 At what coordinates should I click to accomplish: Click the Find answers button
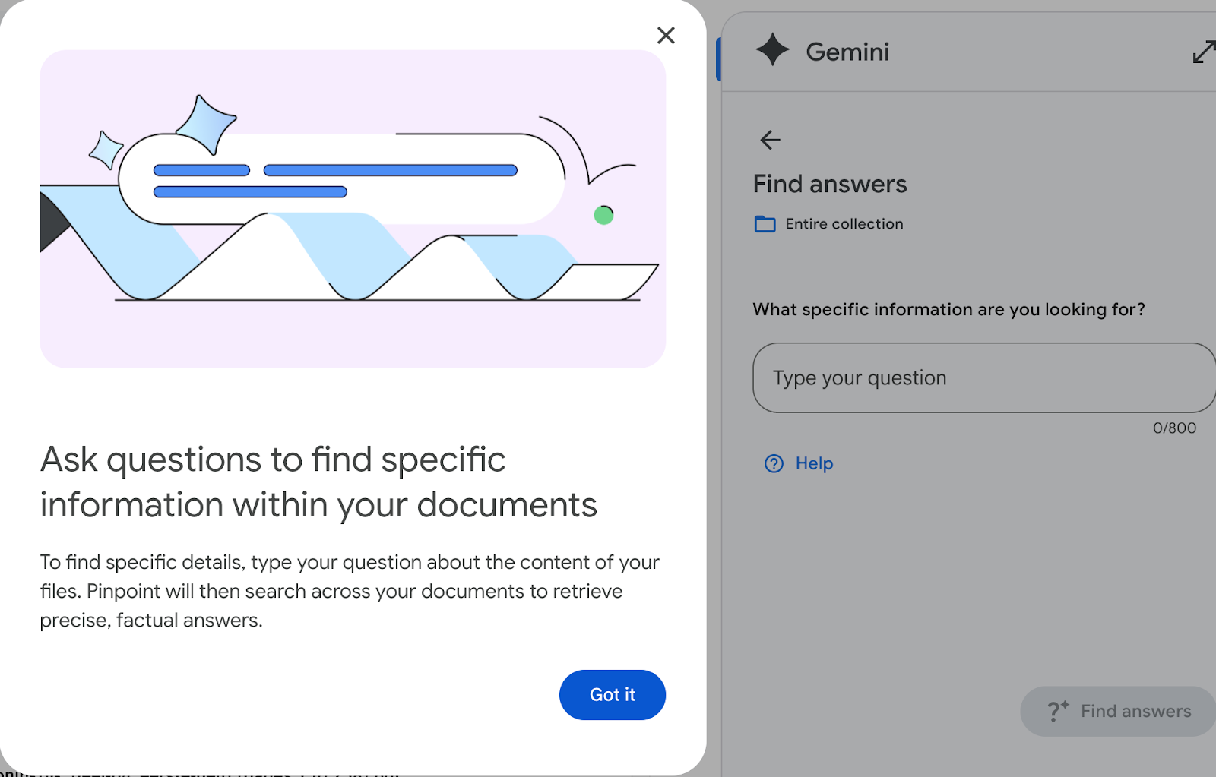[x=1118, y=712]
